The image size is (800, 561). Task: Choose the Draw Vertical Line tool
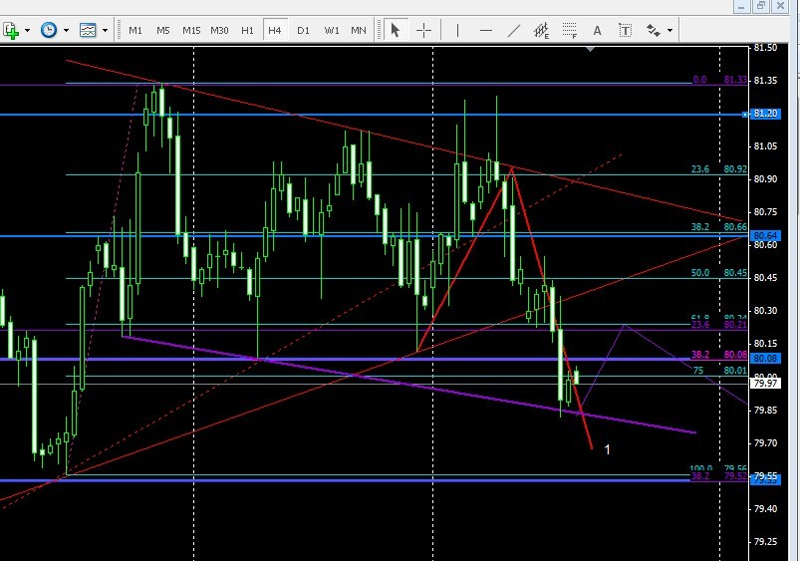pos(457,31)
